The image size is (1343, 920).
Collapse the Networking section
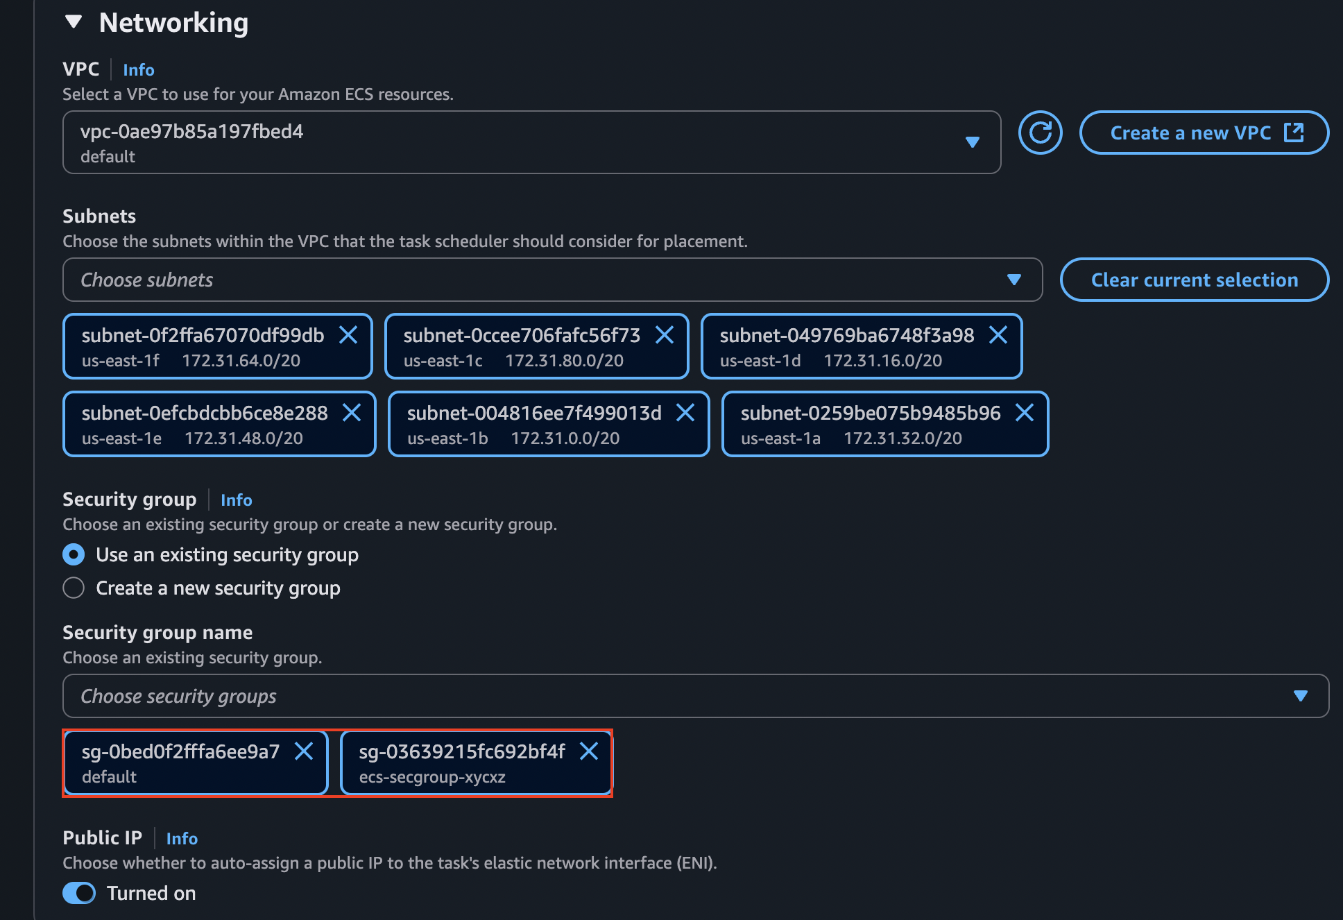click(x=74, y=22)
